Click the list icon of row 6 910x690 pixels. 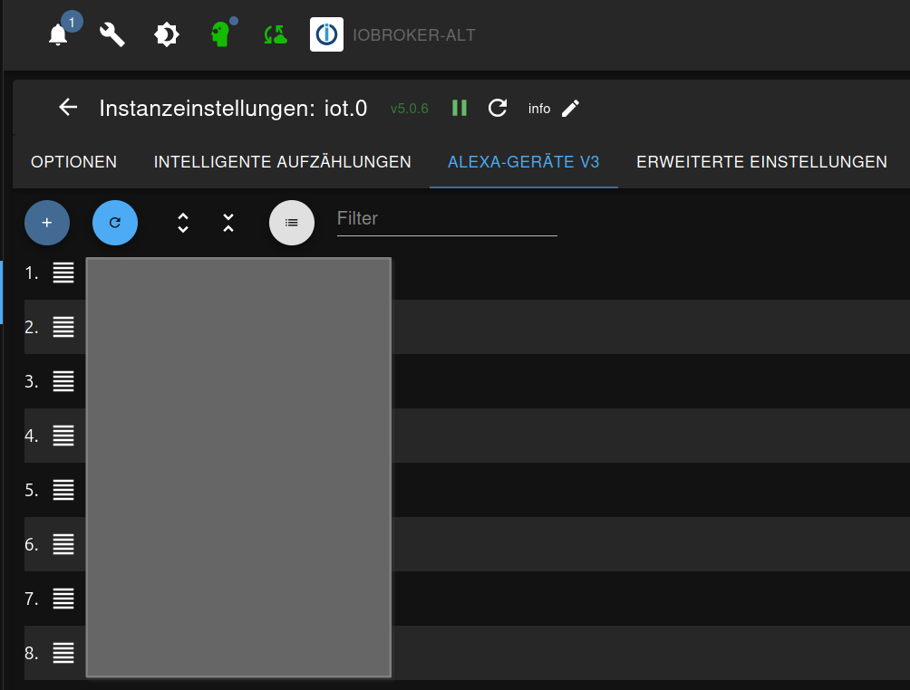coord(63,544)
